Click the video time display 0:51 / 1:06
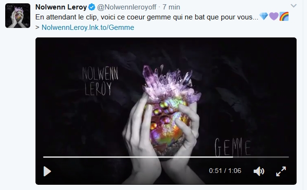The width and height of the screenshot is (307, 190). [225, 171]
